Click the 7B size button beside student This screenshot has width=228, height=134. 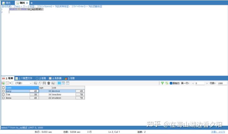tap(80, 98)
